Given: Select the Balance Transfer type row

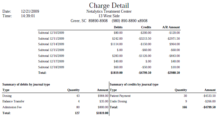Looking at the screenshot, I should [x=55, y=101].
